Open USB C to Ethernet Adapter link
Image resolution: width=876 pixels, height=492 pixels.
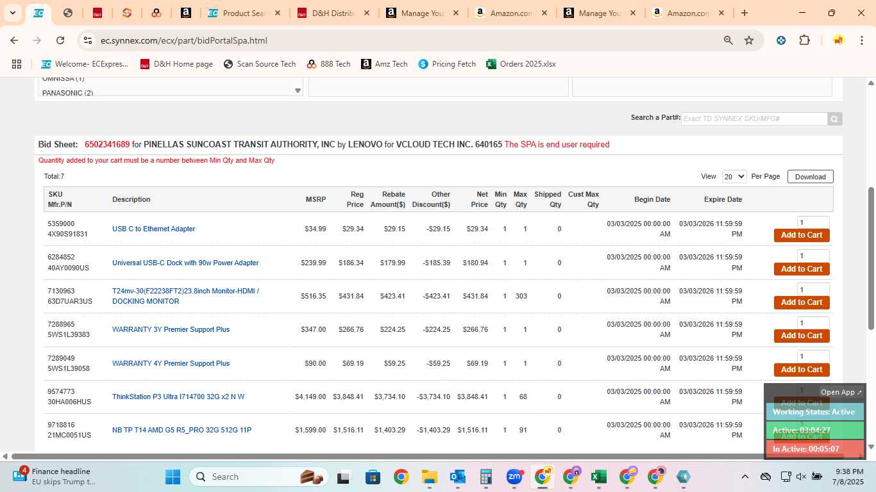[x=153, y=229]
